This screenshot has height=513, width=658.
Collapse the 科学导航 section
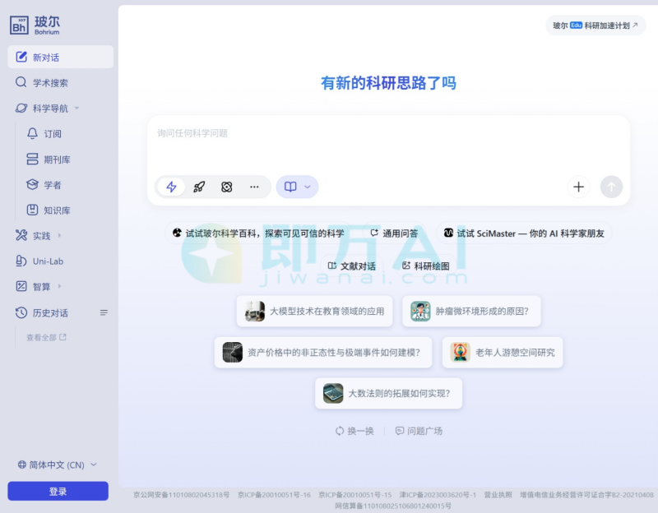pyautogui.click(x=76, y=108)
